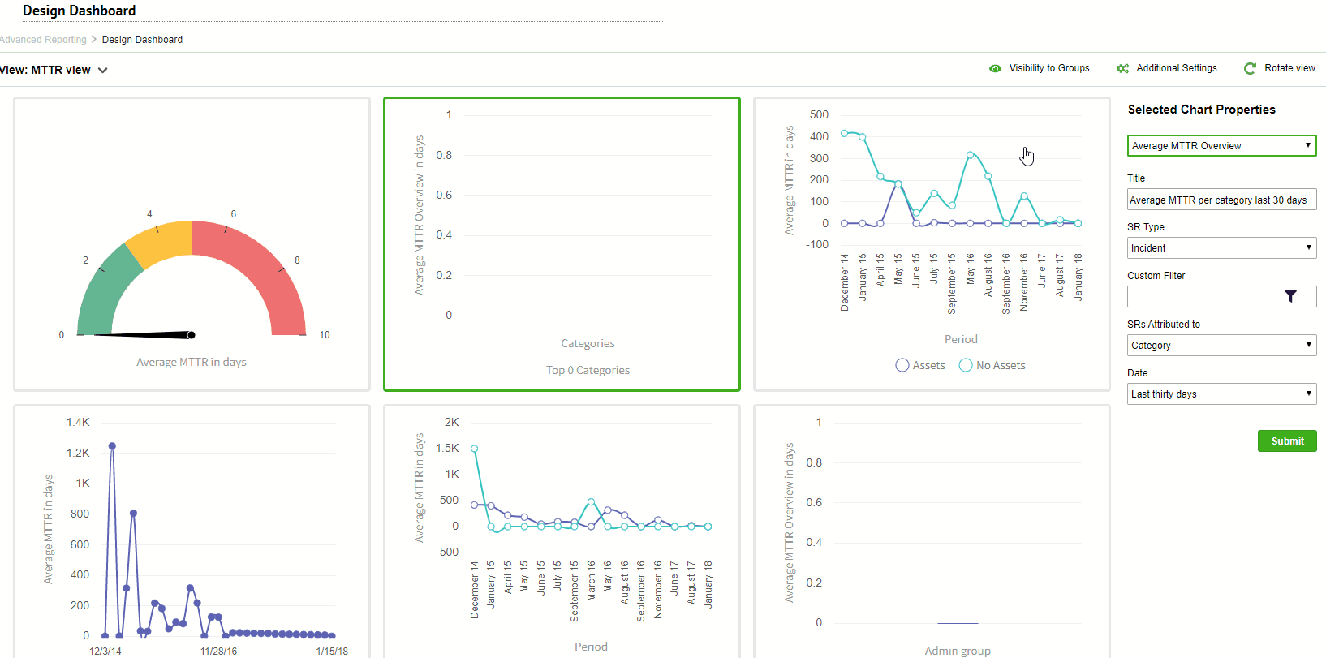Open the Date Last thirty days dropdown
Screen dimensions: 1326x658
point(1221,394)
